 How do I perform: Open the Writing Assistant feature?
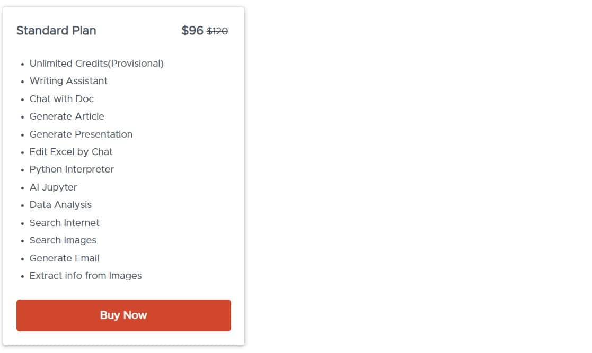pyautogui.click(x=68, y=81)
